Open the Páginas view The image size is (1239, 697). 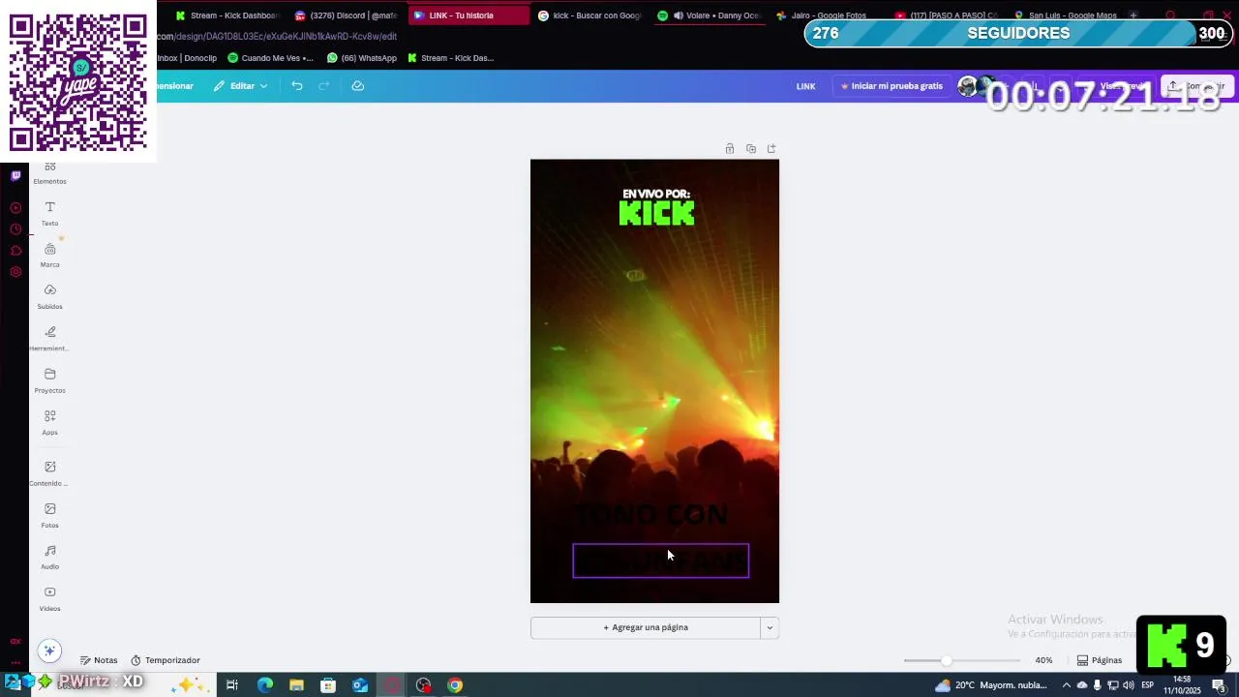click(x=1100, y=660)
